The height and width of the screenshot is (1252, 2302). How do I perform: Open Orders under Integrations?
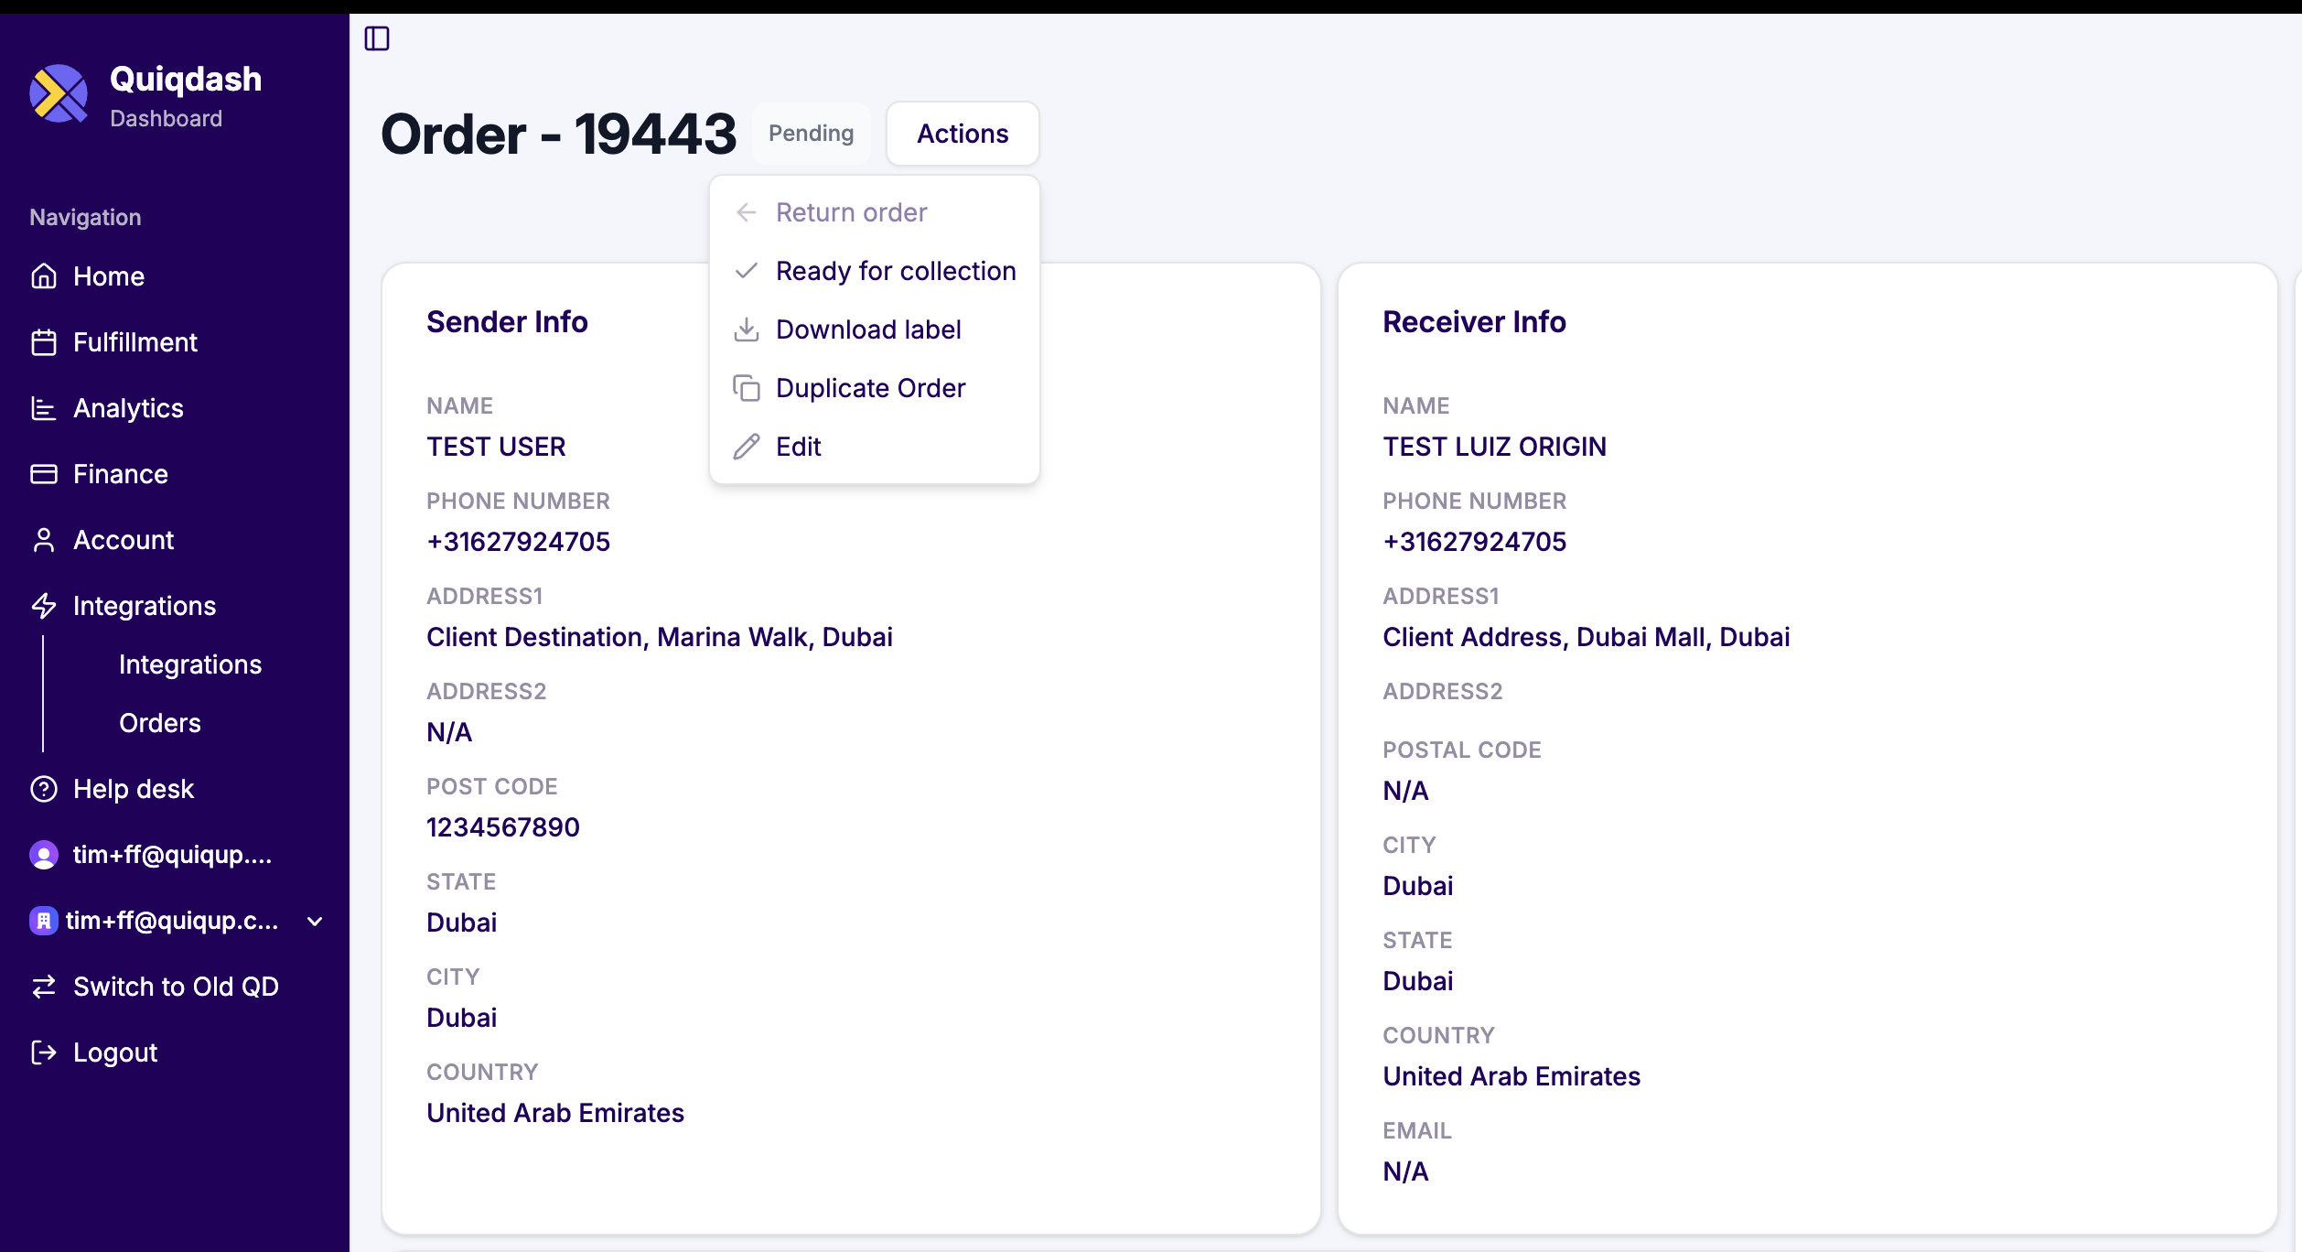tap(159, 722)
